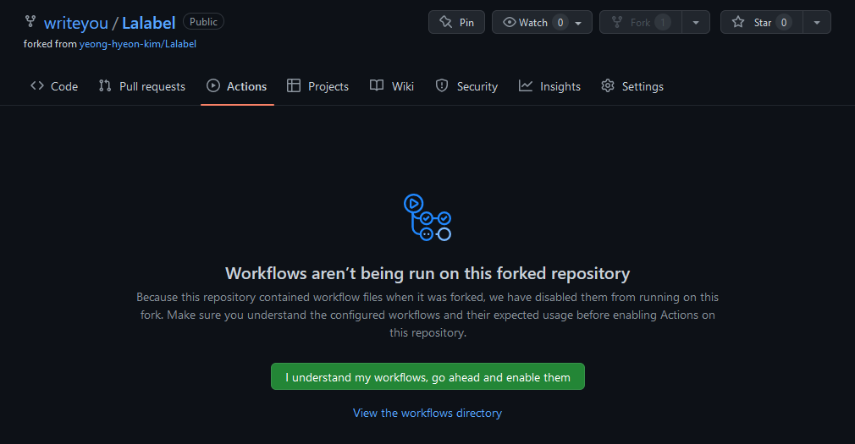Click the Watch button
The width and height of the screenshot is (855, 444).
click(542, 22)
